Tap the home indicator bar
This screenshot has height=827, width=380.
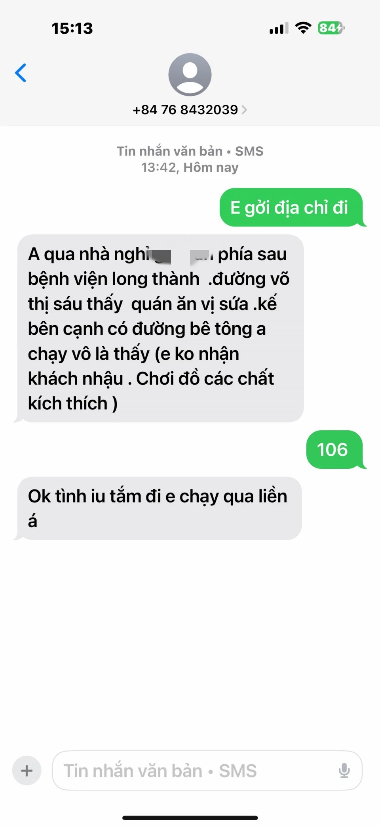[190, 818]
